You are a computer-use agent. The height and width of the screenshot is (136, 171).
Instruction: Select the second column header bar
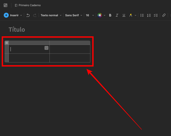[70, 43]
